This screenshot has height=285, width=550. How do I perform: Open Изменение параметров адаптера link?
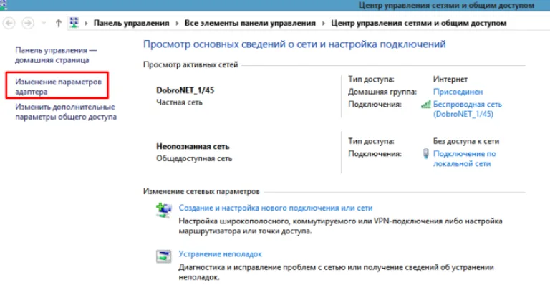click(58, 87)
